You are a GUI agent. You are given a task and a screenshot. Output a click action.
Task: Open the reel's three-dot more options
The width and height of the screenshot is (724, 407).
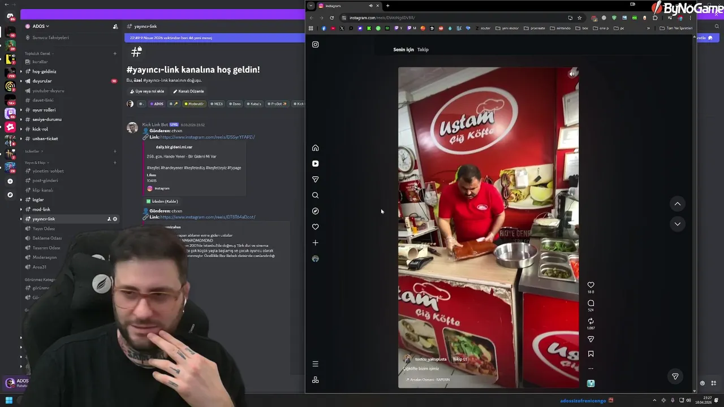(x=591, y=369)
